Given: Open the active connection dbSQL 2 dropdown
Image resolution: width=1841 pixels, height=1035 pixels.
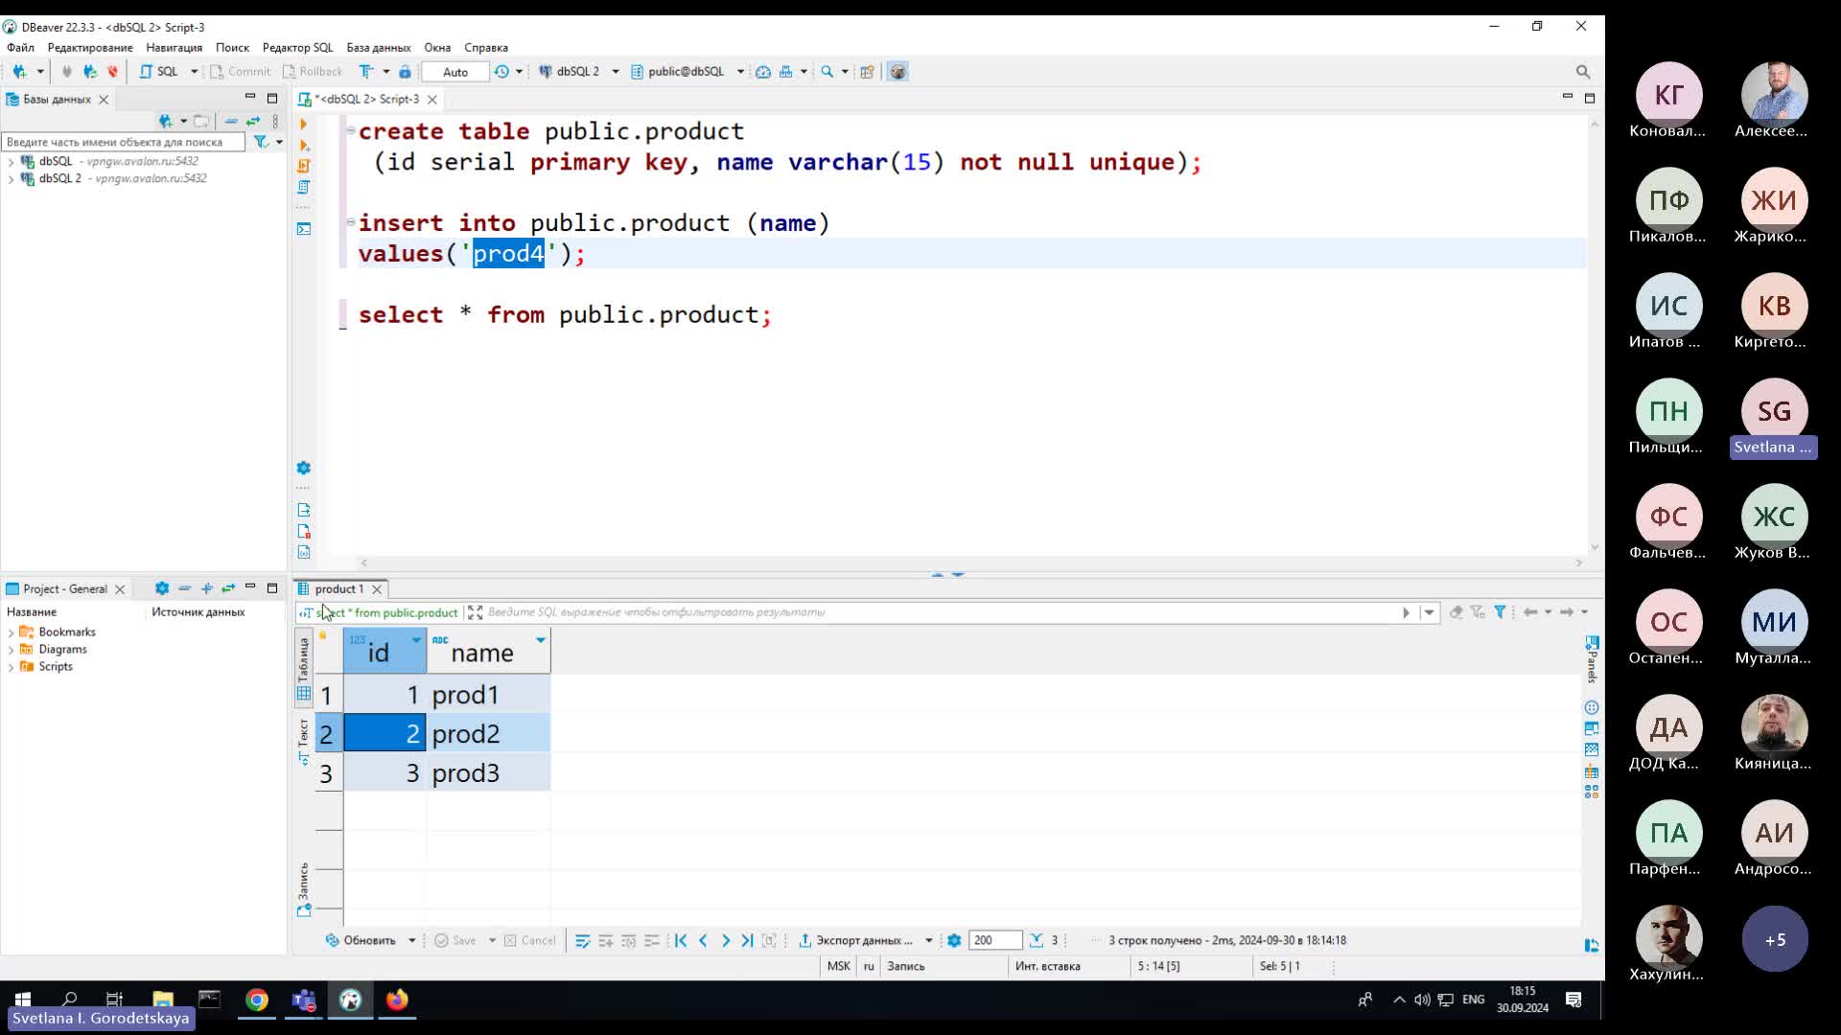Looking at the screenshot, I should pos(616,72).
